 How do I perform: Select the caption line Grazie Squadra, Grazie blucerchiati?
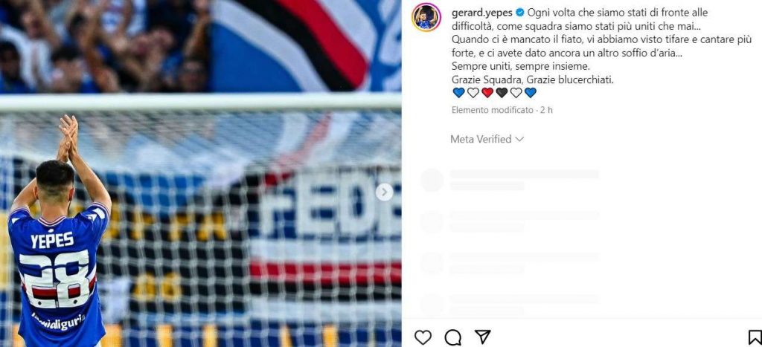(533, 80)
